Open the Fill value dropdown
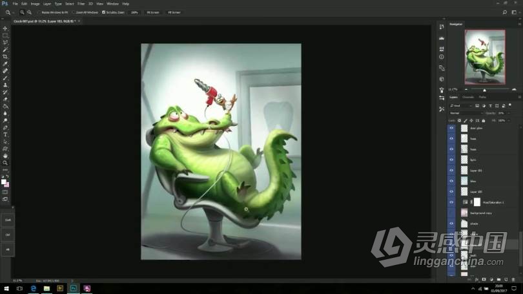523x294 pixels. pos(509,120)
